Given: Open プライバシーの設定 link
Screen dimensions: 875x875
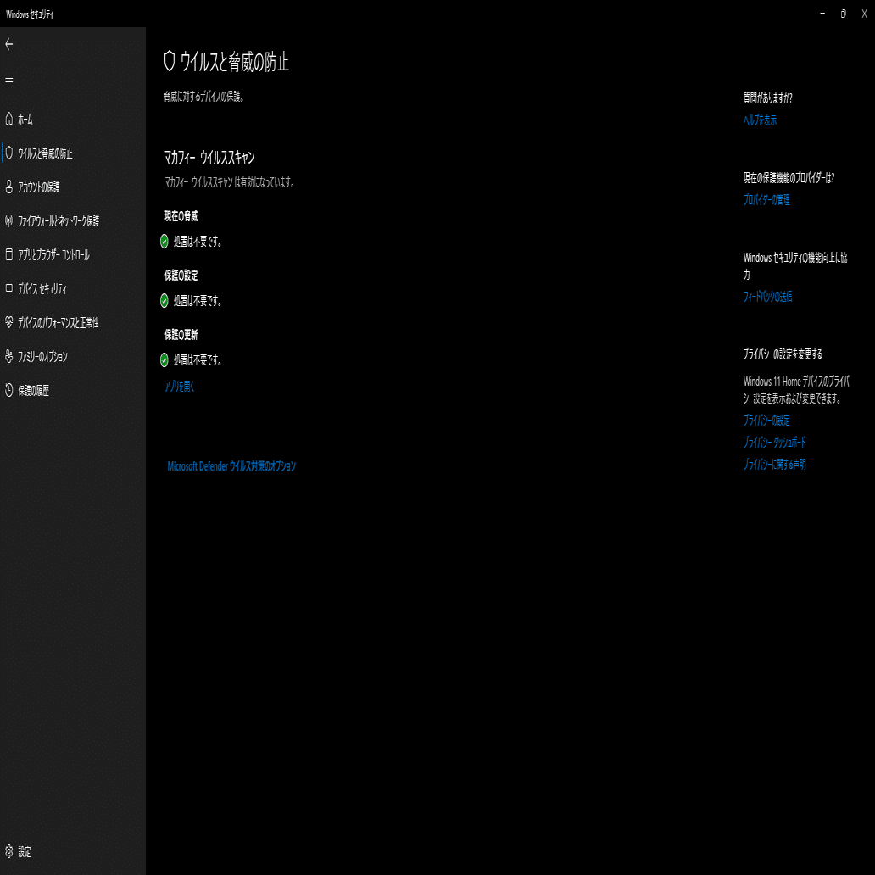Looking at the screenshot, I should (766, 421).
